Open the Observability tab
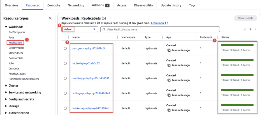The height and width of the screenshot is (115, 262). tap(143, 5)
